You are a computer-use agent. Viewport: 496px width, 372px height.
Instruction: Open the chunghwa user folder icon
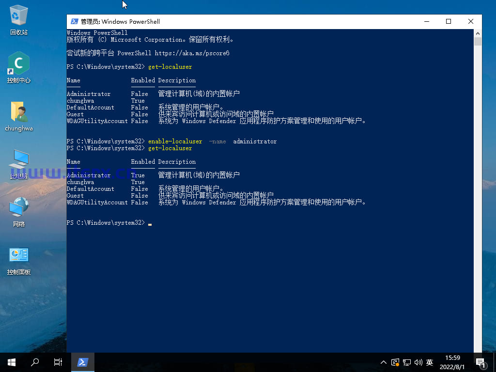[x=19, y=116]
